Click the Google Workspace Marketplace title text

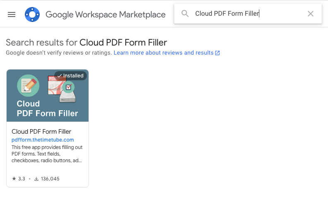click(x=105, y=14)
